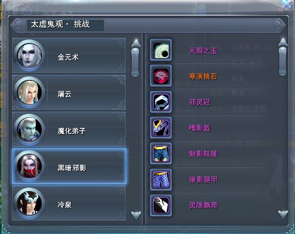The width and height of the screenshot is (295, 234).
Task: Select the highlighted 黑暗邪影 boss entry
Action: tap(69, 166)
